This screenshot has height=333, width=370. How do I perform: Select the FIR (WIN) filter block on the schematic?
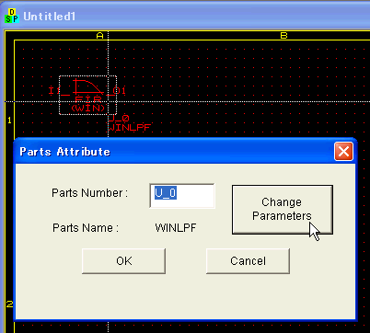87,95
